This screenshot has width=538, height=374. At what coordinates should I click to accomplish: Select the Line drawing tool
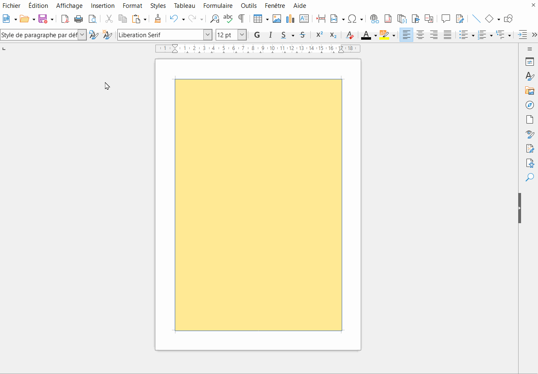pos(476,19)
